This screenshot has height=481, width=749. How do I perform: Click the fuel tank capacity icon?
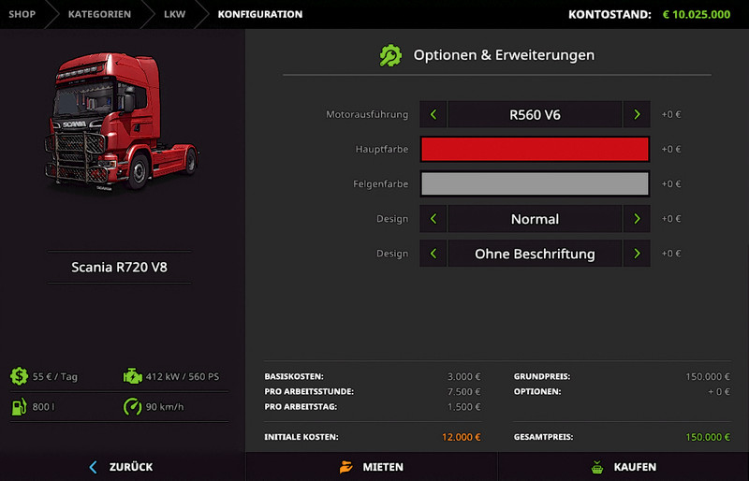pyautogui.click(x=18, y=407)
